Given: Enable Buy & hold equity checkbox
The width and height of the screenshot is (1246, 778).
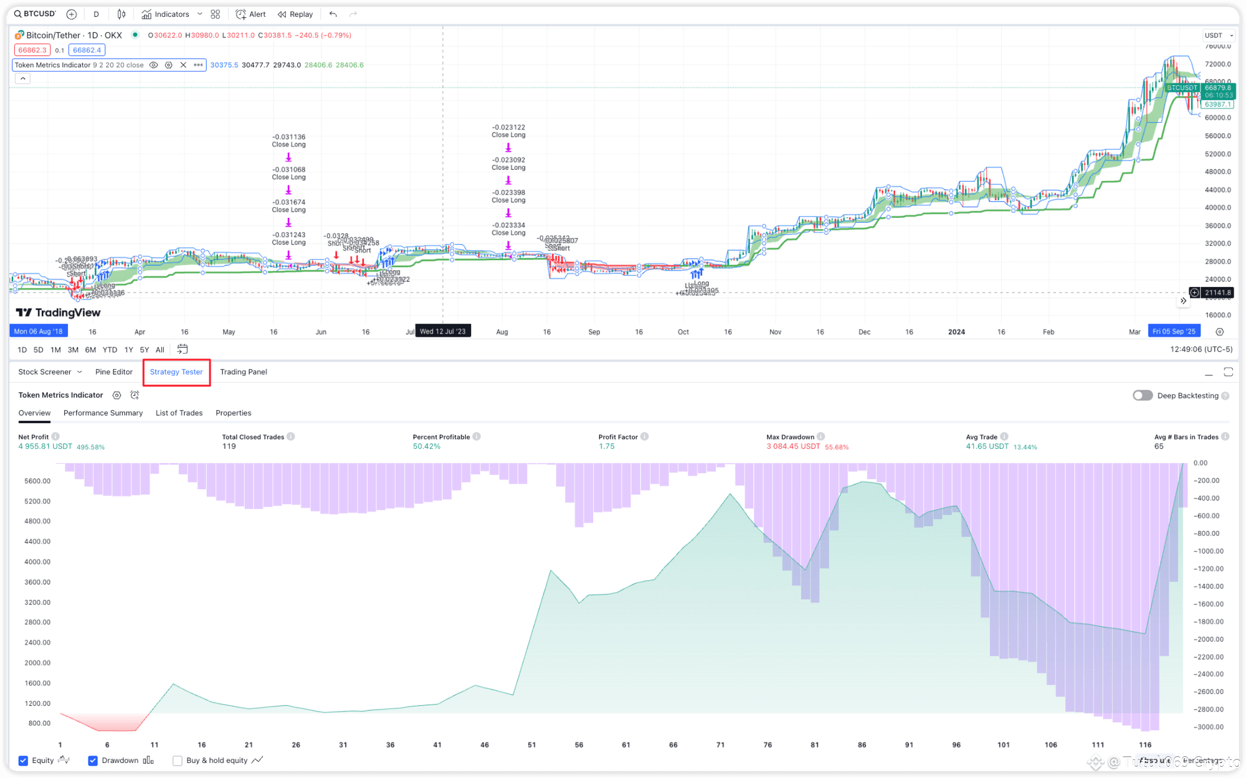Looking at the screenshot, I should (178, 761).
